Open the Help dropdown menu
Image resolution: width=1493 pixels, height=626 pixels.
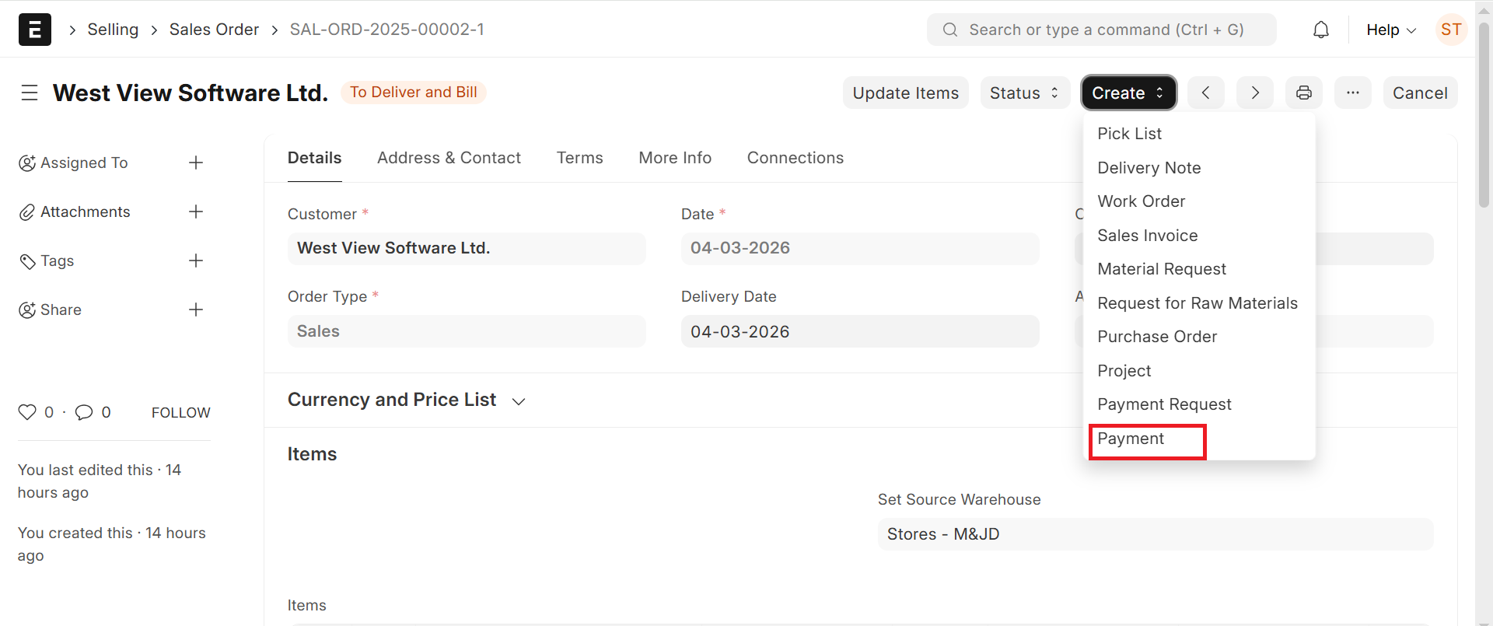(1390, 30)
